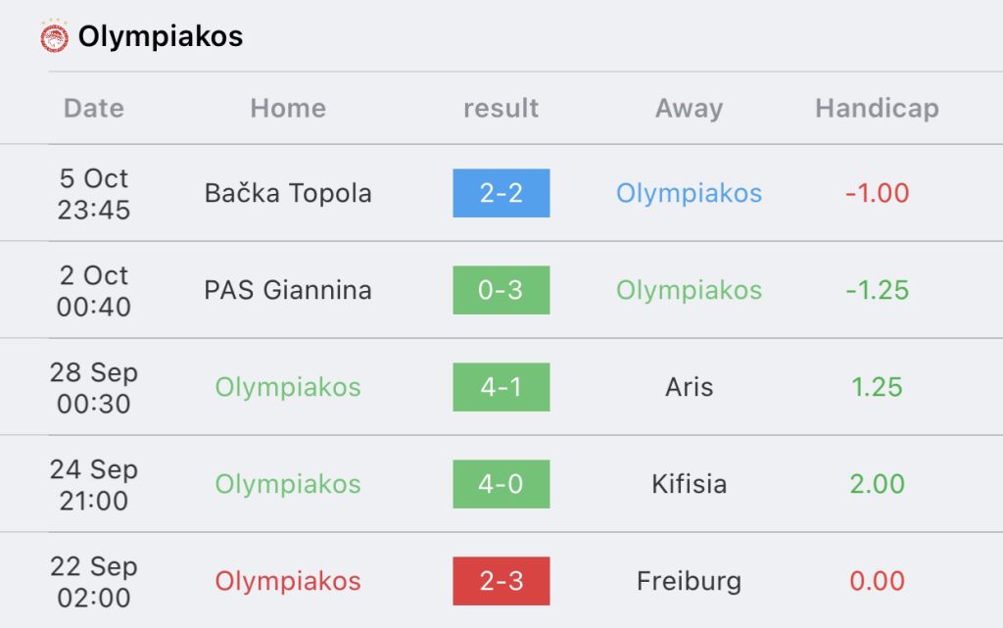Select the Freiburg away team
Screen dimensions: 1003x628
coord(689,581)
